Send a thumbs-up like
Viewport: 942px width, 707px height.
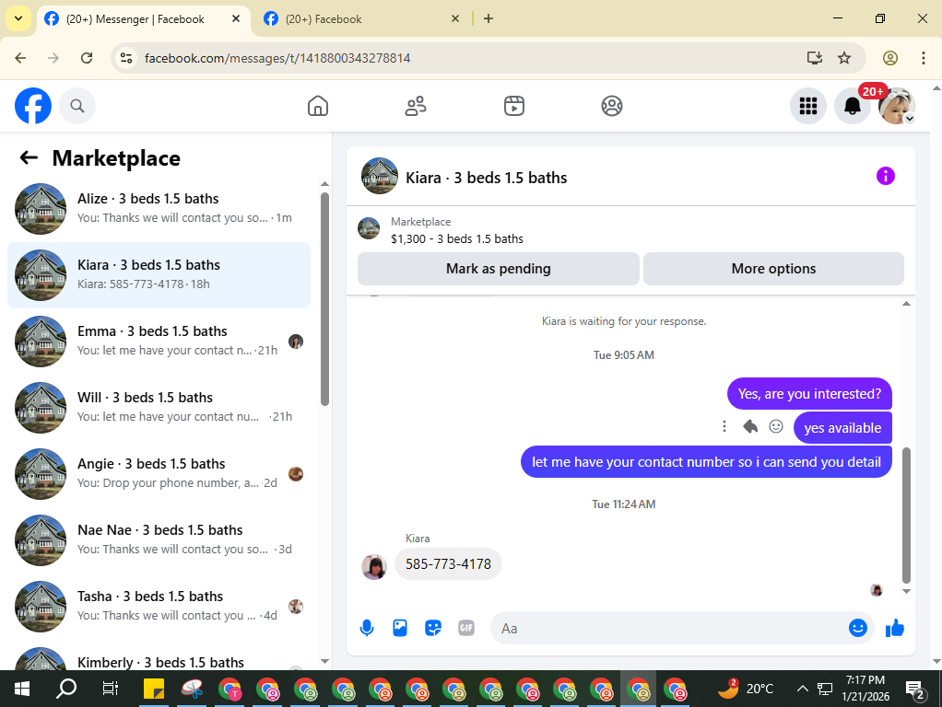point(895,629)
